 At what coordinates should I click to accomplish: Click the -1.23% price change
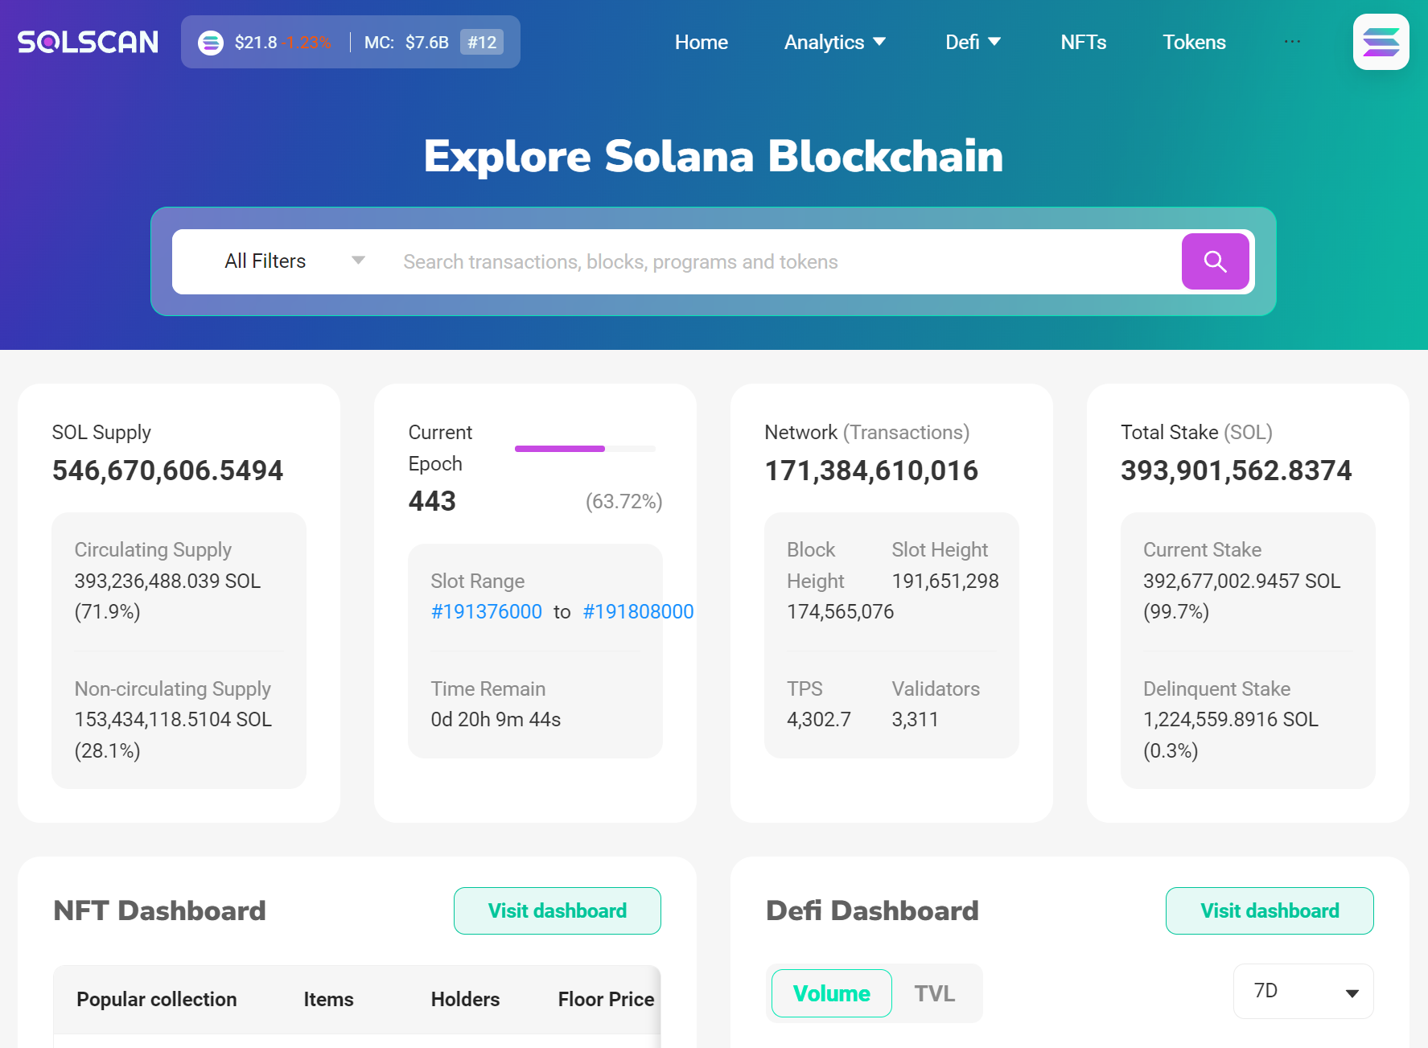[307, 42]
